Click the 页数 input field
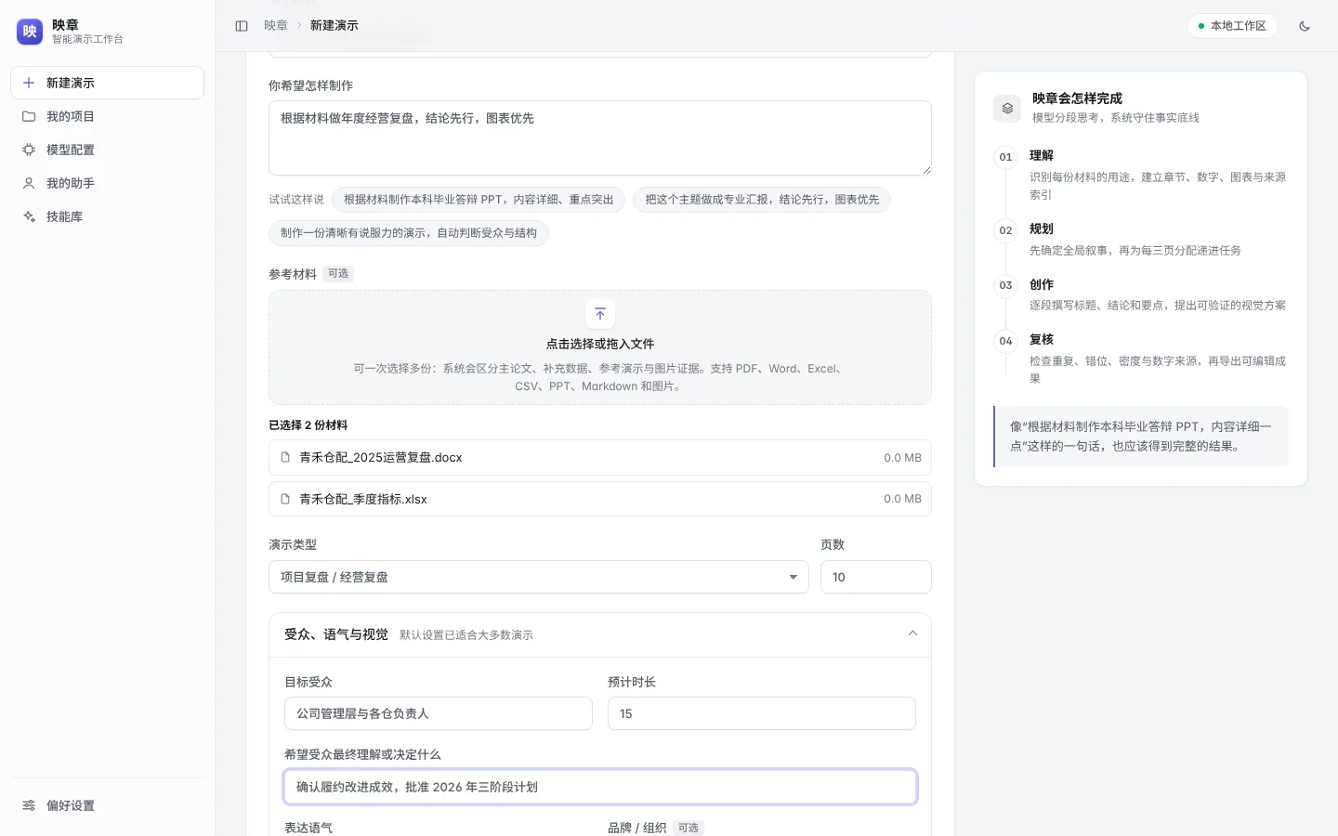 (x=876, y=577)
